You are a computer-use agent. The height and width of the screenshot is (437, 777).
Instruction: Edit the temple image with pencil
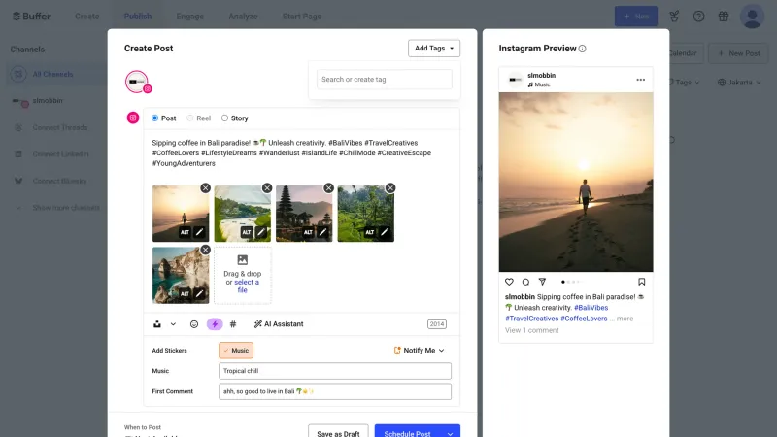click(x=322, y=232)
